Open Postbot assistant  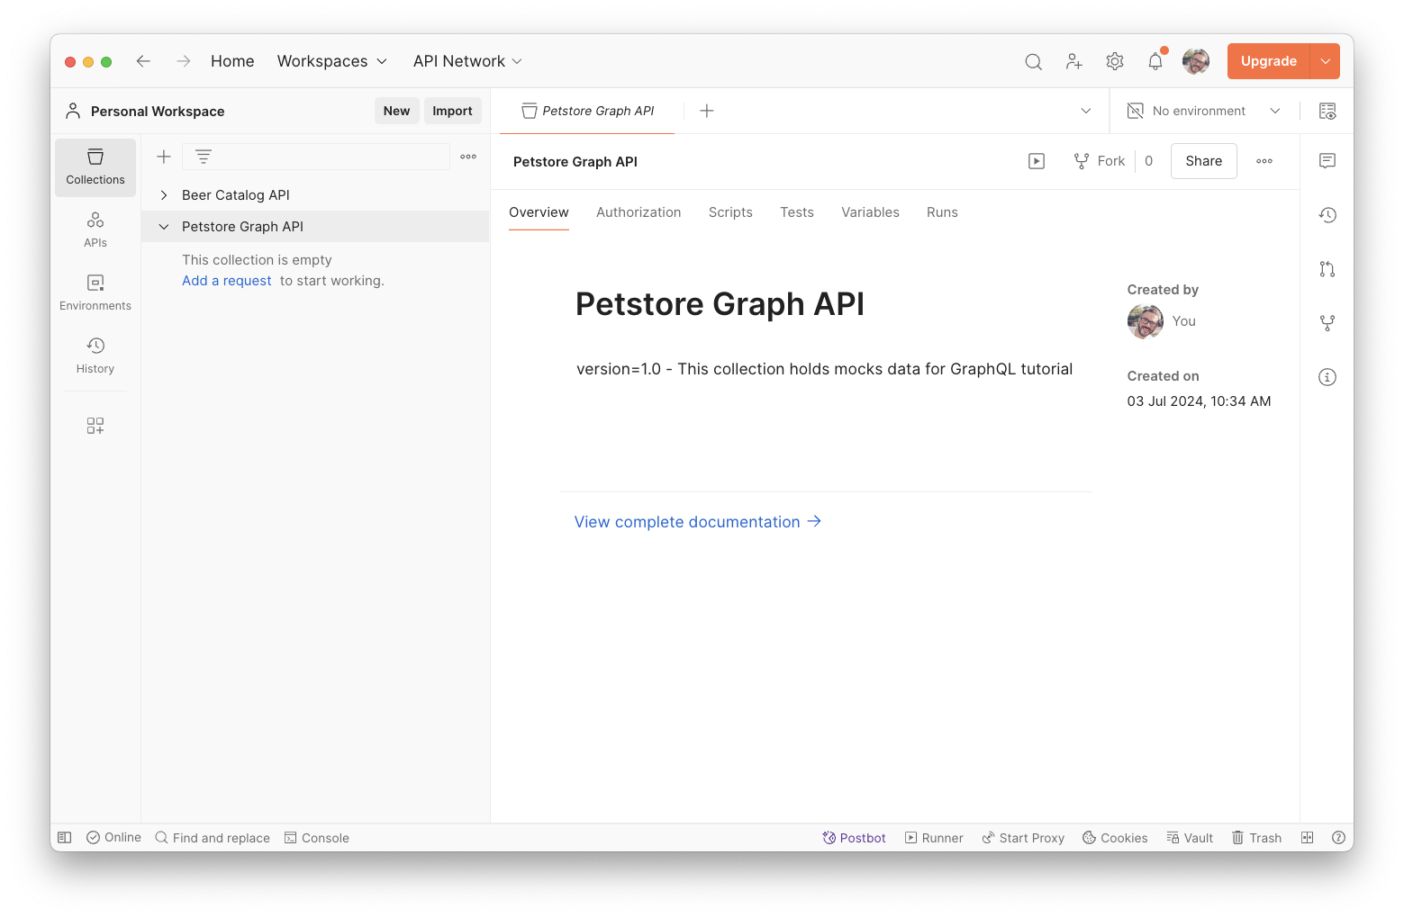[853, 837]
